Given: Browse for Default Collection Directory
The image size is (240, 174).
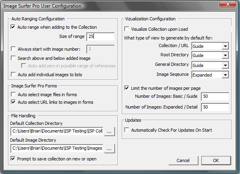Looking at the screenshot, I should click(x=109, y=131).
